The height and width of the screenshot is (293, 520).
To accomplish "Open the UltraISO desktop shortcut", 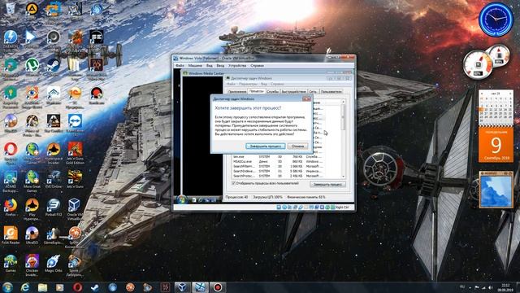I will (x=32, y=235).
